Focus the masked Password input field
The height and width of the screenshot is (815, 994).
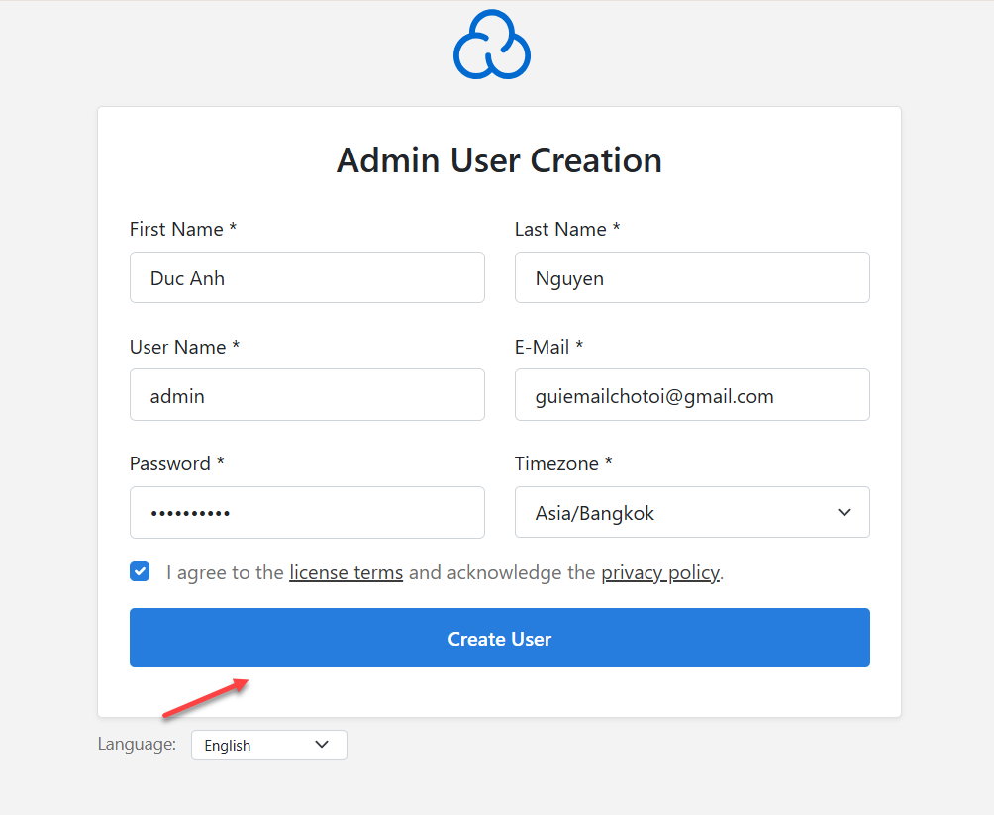click(307, 513)
